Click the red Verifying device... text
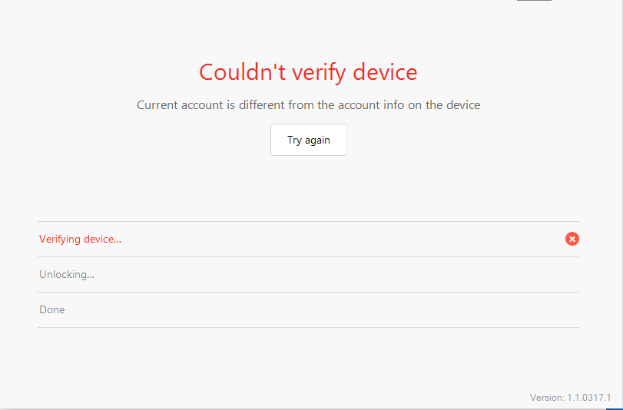 80,239
